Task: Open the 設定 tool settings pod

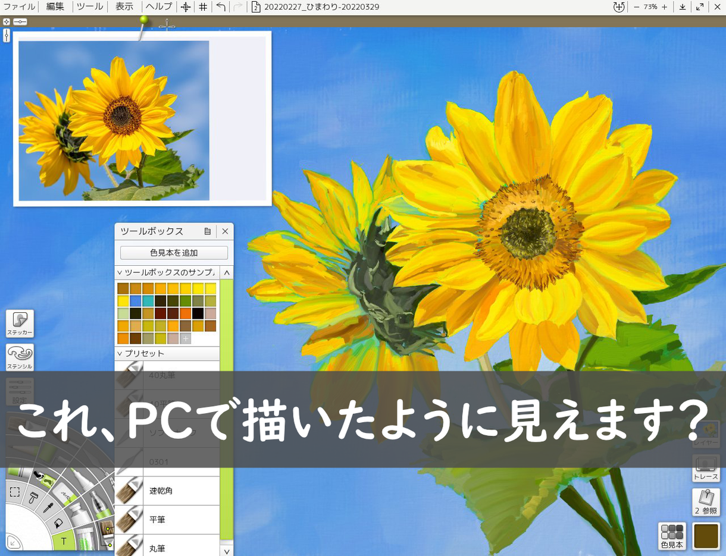Action: pos(20,392)
